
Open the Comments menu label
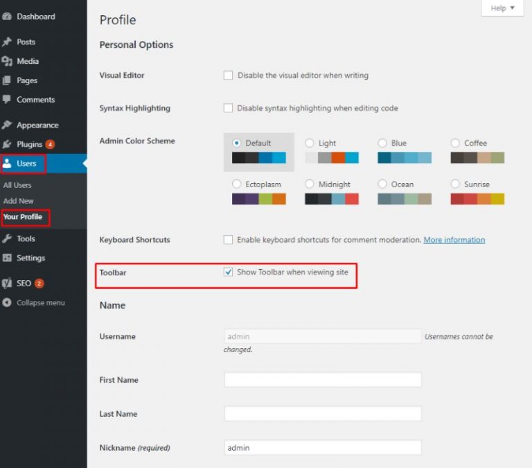click(x=35, y=100)
